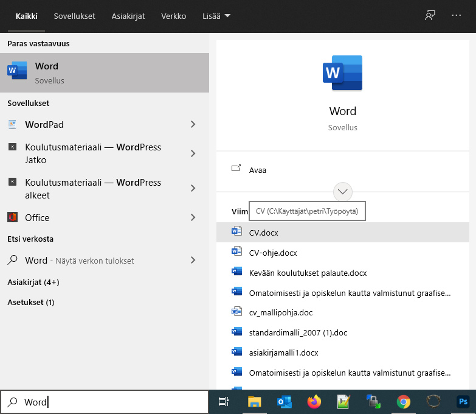Expand WordPress Jatko result arrow
The height and width of the screenshot is (414, 476).
click(193, 153)
